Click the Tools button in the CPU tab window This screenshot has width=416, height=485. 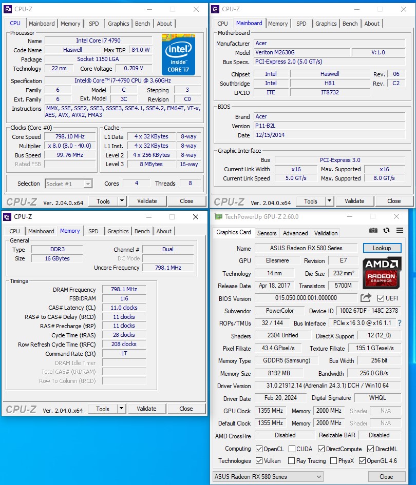[x=103, y=201]
